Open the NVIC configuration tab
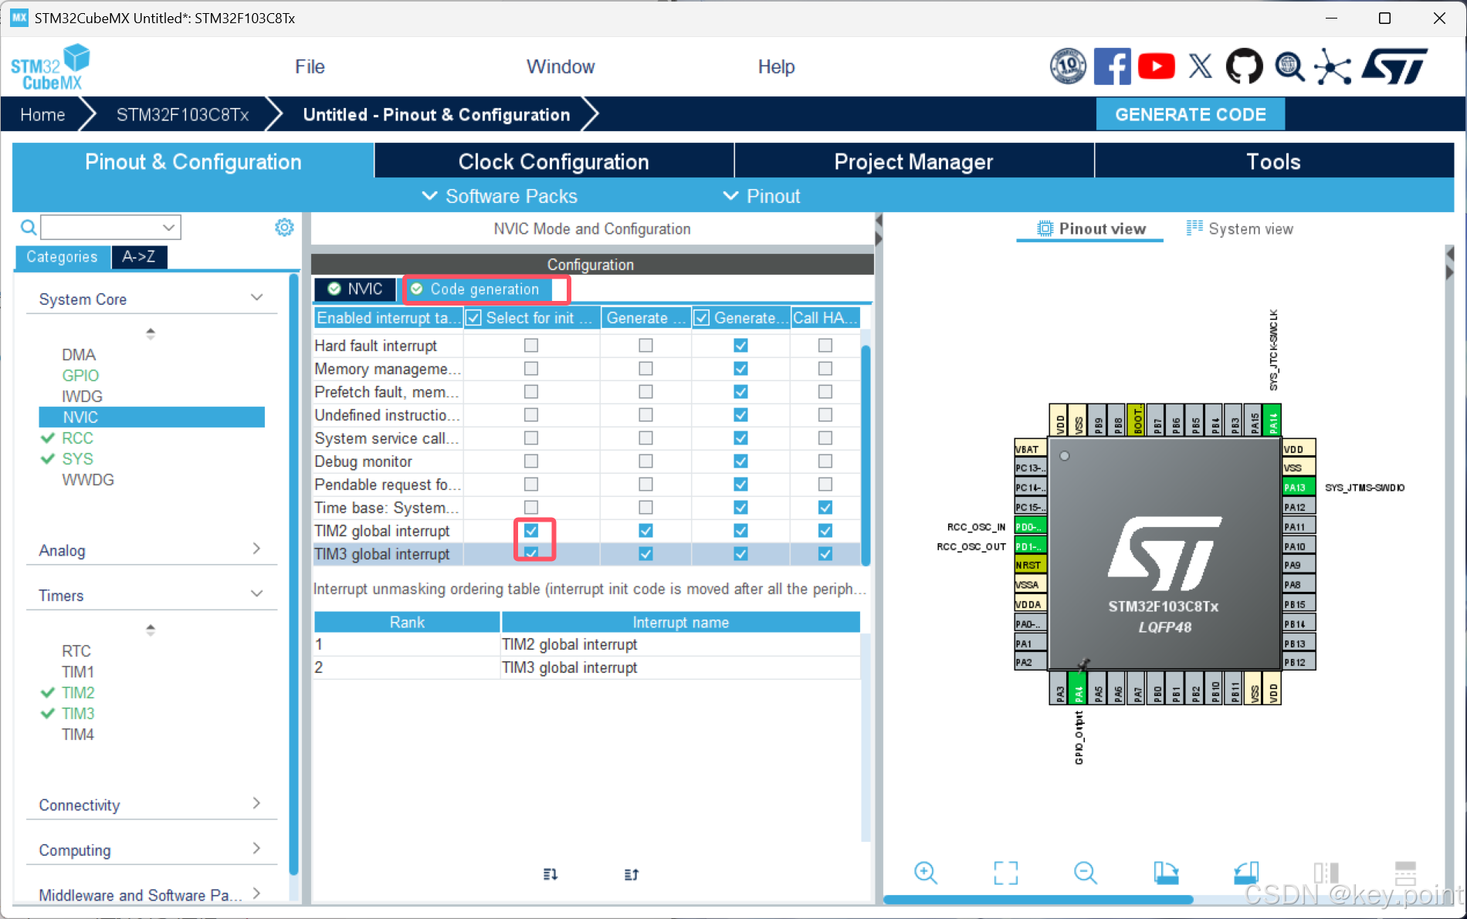 pyautogui.click(x=354, y=289)
